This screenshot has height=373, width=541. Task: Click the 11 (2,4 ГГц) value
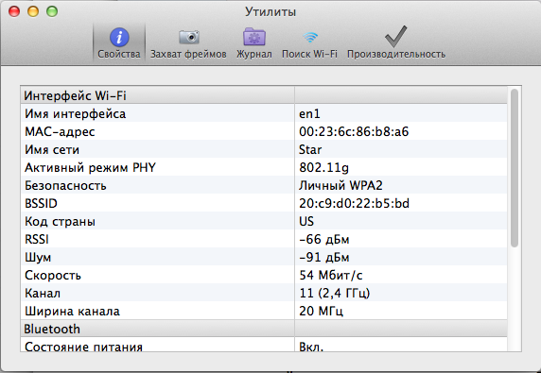click(x=334, y=293)
